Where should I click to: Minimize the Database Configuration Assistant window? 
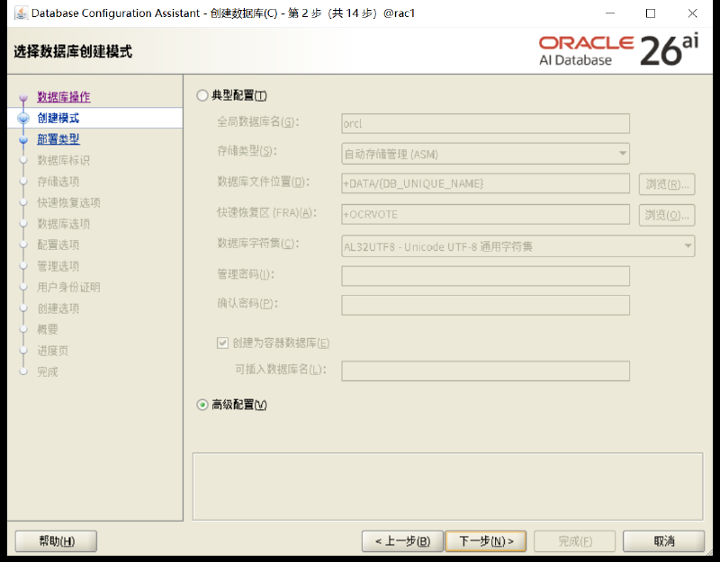pyautogui.click(x=610, y=13)
